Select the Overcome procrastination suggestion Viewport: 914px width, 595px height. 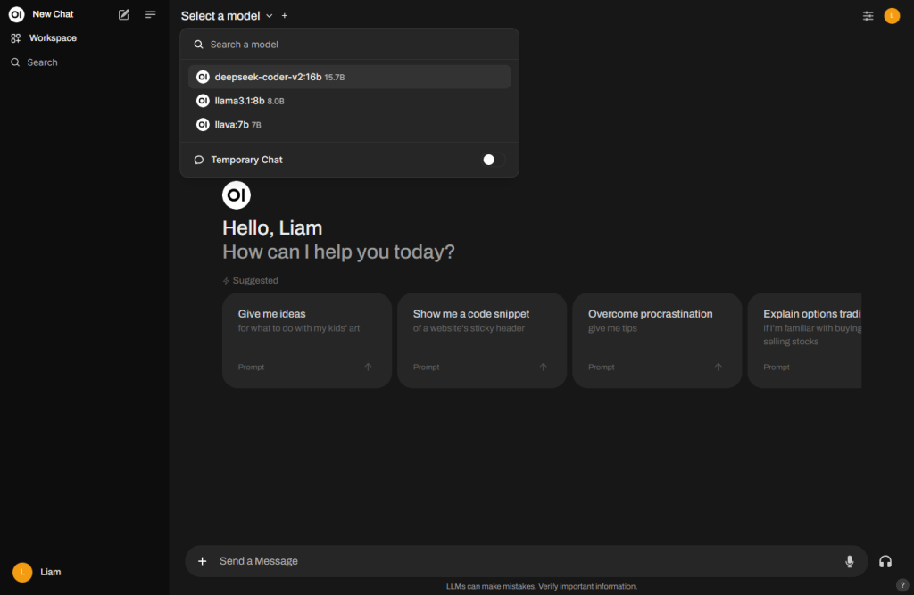(656, 340)
